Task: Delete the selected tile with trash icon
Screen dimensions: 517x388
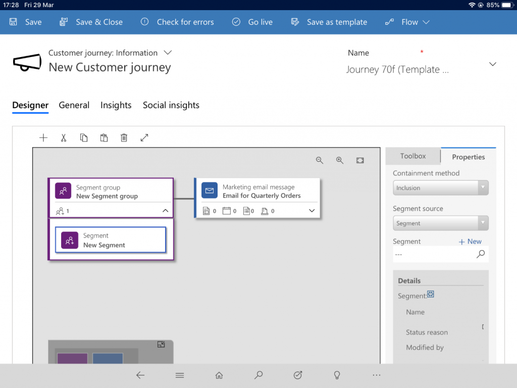Action: (124, 137)
